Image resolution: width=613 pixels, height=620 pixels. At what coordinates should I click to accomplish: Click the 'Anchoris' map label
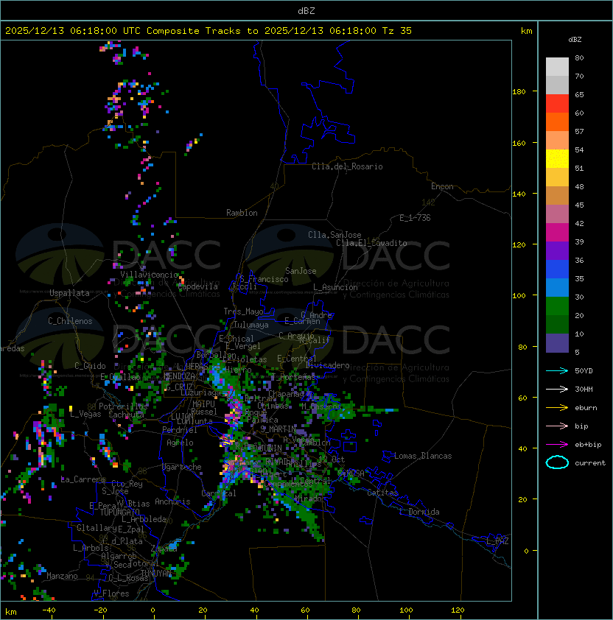pyautogui.click(x=172, y=501)
